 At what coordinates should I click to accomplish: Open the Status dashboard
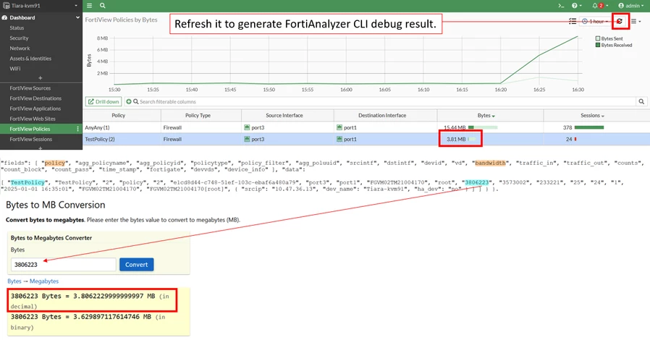pos(17,27)
